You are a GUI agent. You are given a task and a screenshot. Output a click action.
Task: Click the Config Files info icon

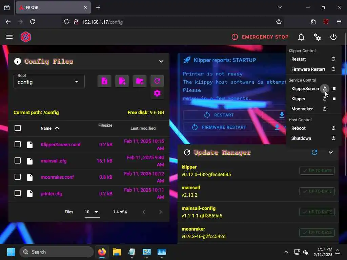tap(18, 61)
